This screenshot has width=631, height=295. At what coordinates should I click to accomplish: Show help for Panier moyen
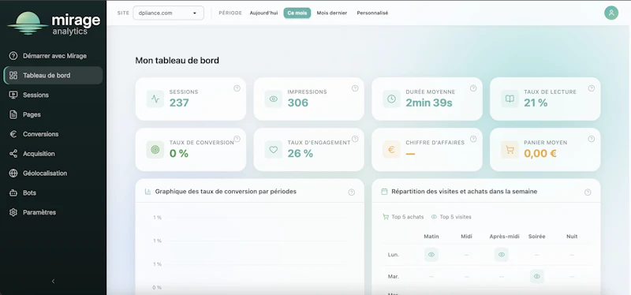[591, 139]
